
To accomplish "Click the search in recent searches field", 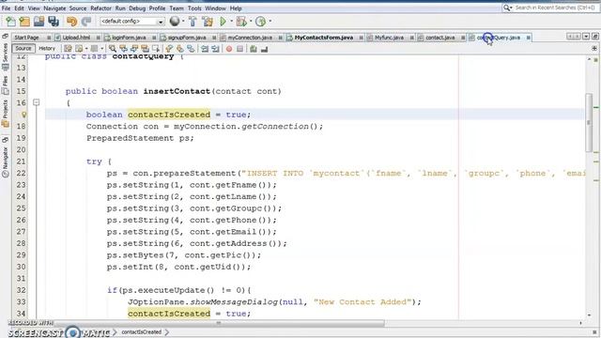I will coord(550,8).
